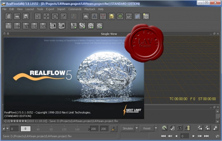Create a new project with the blank page icon
The width and height of the screenshot is (222, 141).
point(9,16)
